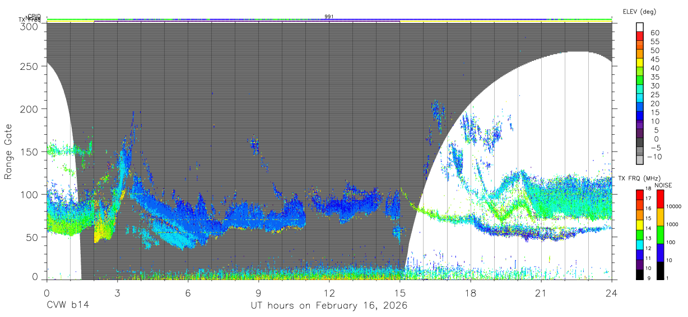Click the '-10' ELEV colorbar tick

(x=654, y=157)
